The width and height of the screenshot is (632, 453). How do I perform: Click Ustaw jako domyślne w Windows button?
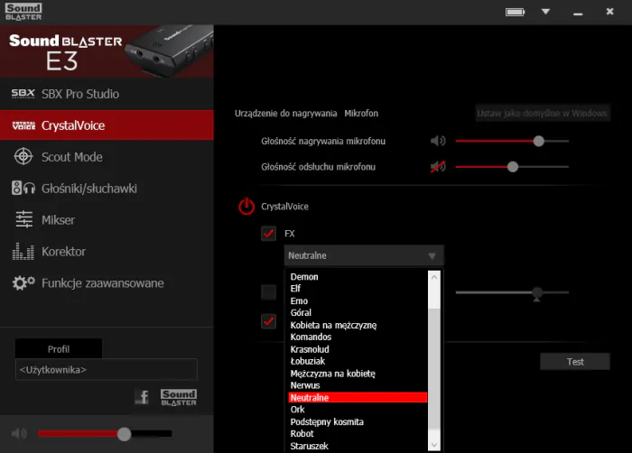[x=543, y=114]
